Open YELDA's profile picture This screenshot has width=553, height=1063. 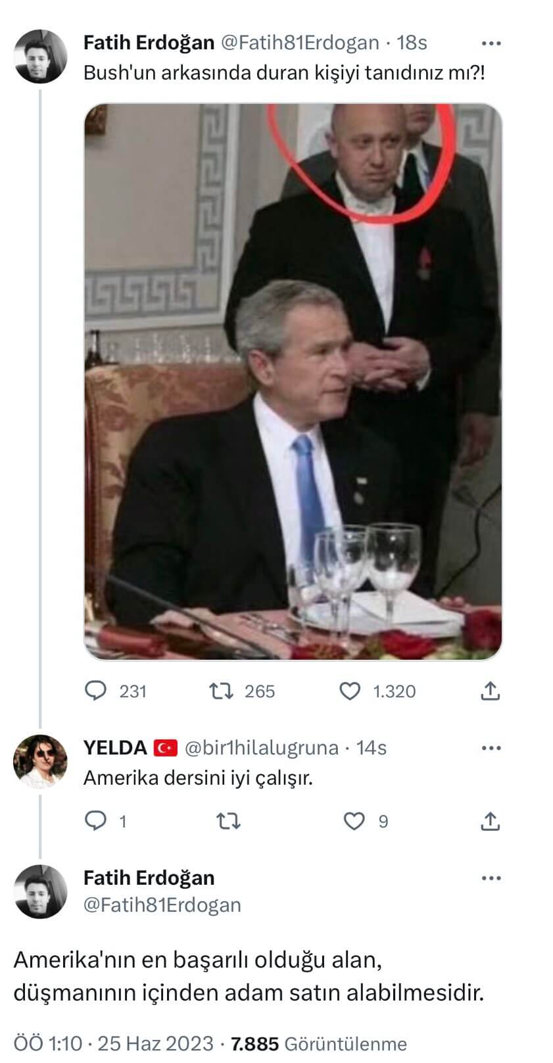click(x=41, y=761)
